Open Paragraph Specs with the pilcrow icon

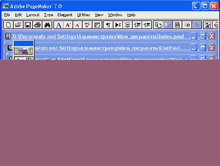pos(108,25)
